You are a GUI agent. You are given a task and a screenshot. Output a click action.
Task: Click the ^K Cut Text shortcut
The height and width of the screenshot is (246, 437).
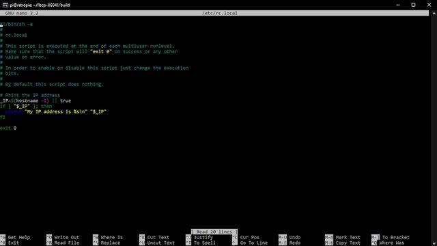[x=154, y=237]
